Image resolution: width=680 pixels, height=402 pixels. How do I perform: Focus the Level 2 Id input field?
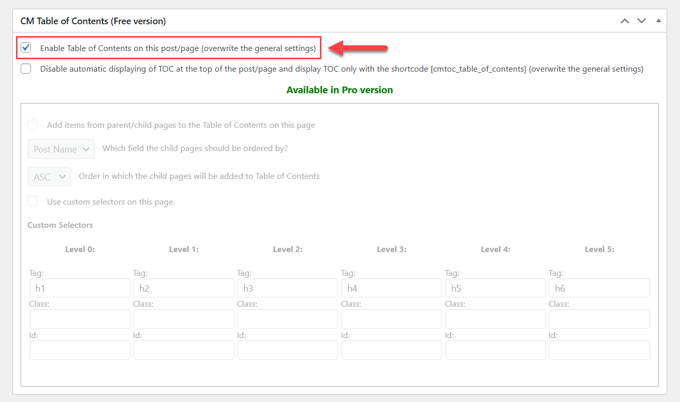point(287,350)
